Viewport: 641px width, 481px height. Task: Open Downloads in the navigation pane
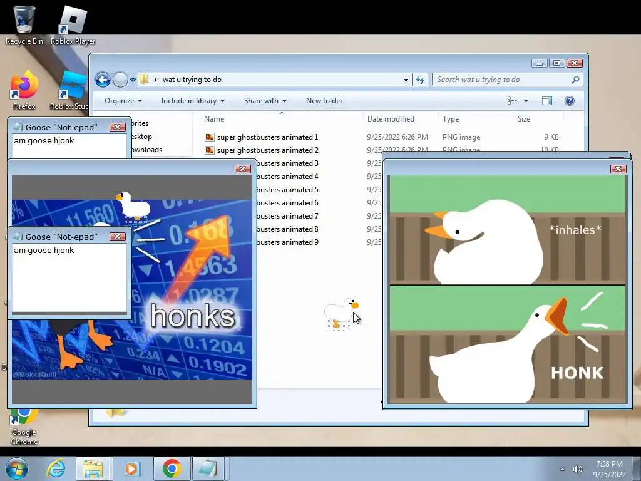click(146, 150)
